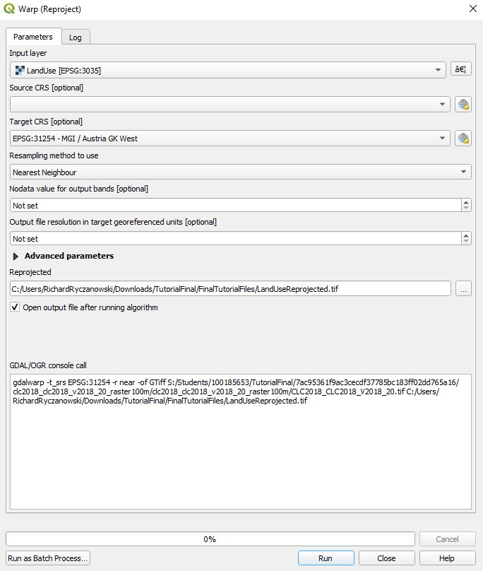Click the Reprojected output browse ellipsis button
The height and width of the screenshot is (571, 483).
(x=463, y=288)
